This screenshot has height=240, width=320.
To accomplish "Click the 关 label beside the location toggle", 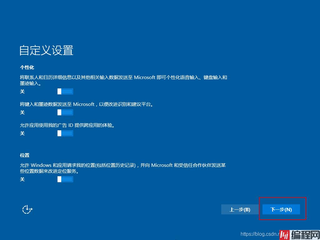I will [x=22, y=179].
